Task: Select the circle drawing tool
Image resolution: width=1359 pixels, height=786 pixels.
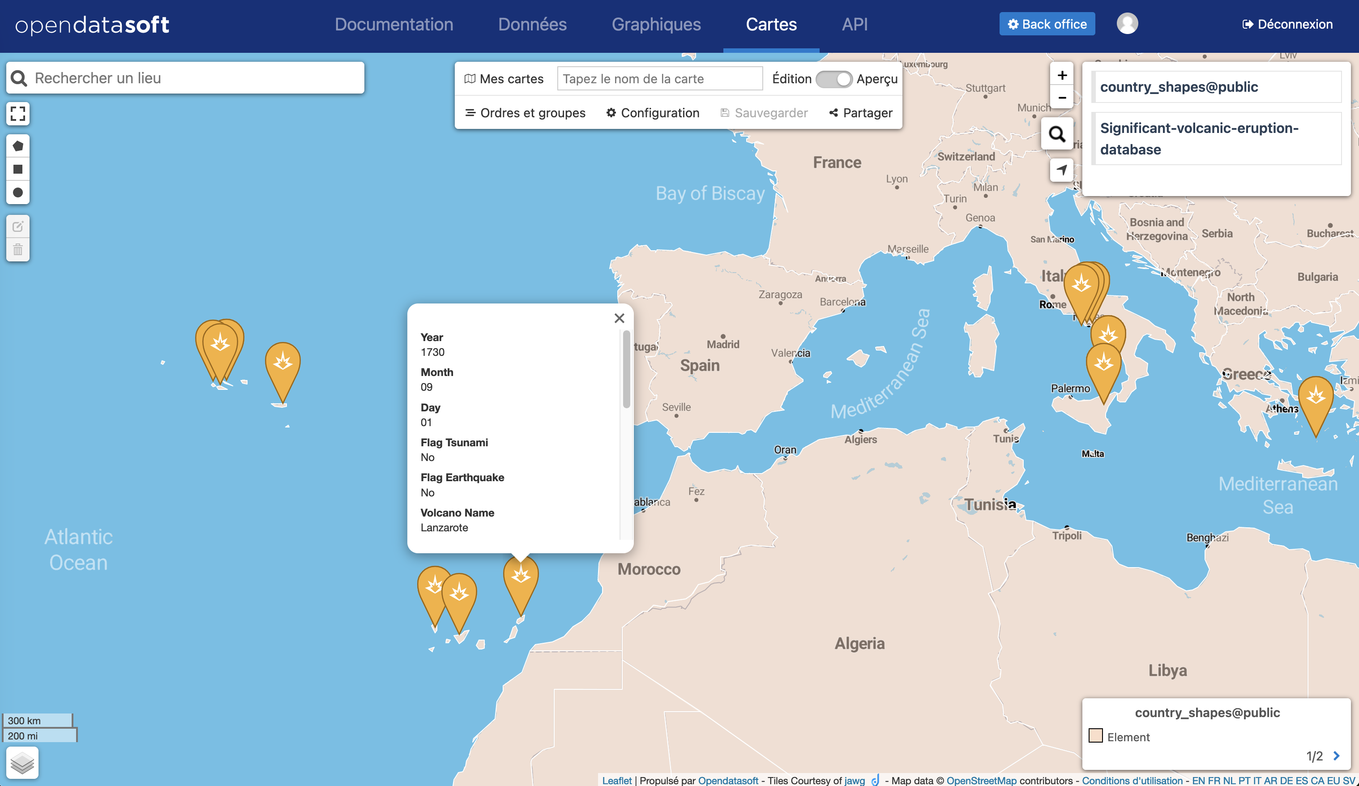Action: click(x=18, y=192)
